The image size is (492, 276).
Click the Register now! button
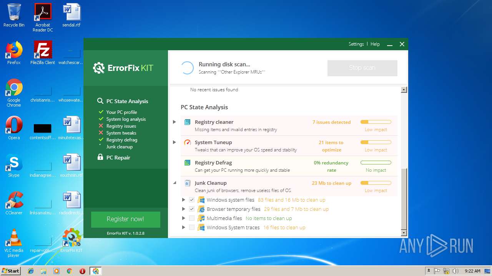[x=125, y=219]
